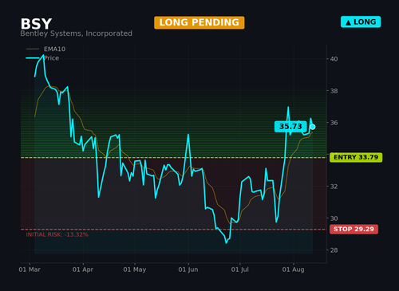Click the 01 Mar axis label

(x=30, y=269)
